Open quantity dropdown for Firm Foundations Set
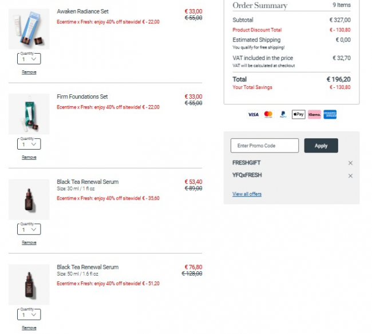372x334 pixels. (29, 144)
